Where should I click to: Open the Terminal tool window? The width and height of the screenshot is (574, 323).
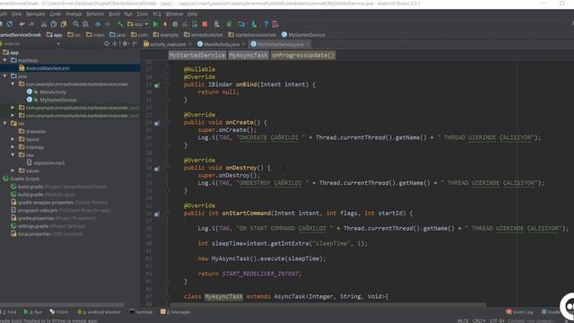(141, 312)
